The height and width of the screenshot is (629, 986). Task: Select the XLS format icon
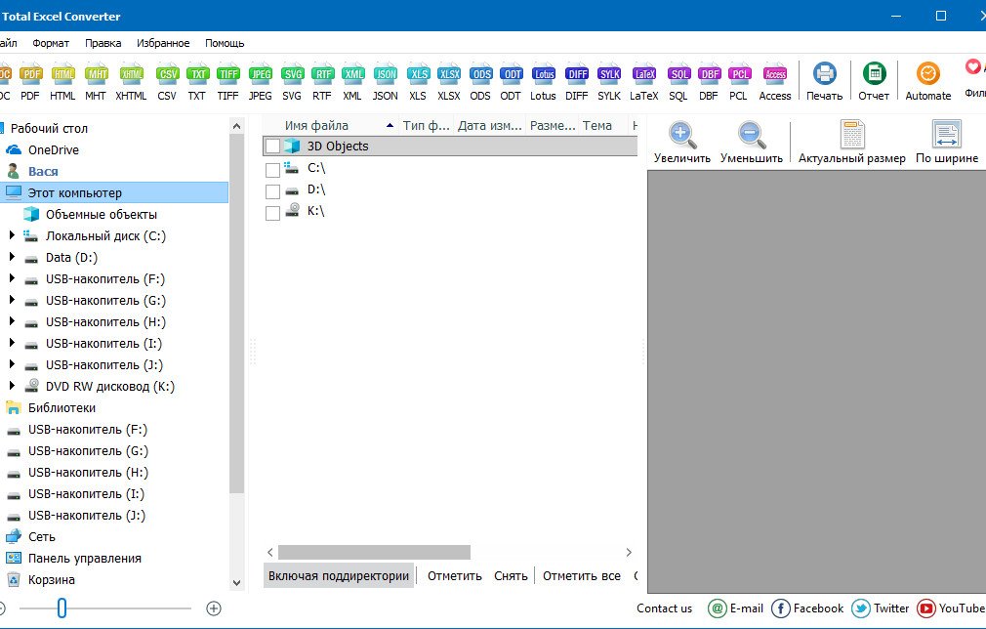point(418,82)
